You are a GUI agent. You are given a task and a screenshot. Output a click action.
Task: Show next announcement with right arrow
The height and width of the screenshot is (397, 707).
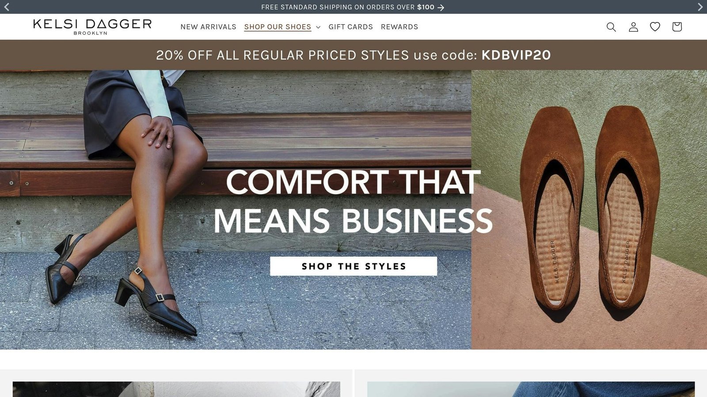point(700,7)
